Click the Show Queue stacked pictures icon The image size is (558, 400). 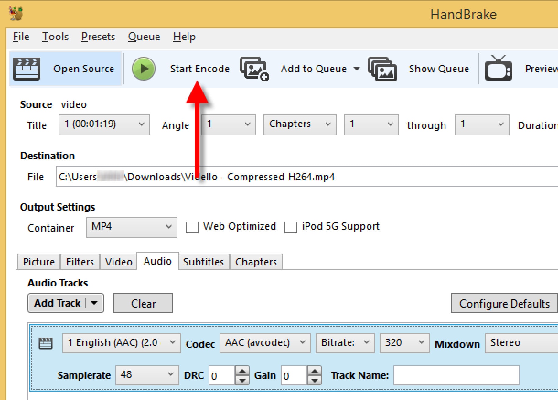pyautogui.click(x=382, y=69)
